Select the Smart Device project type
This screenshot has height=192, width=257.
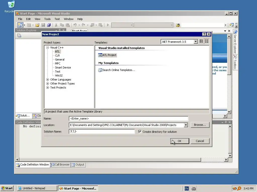(63, 67)
